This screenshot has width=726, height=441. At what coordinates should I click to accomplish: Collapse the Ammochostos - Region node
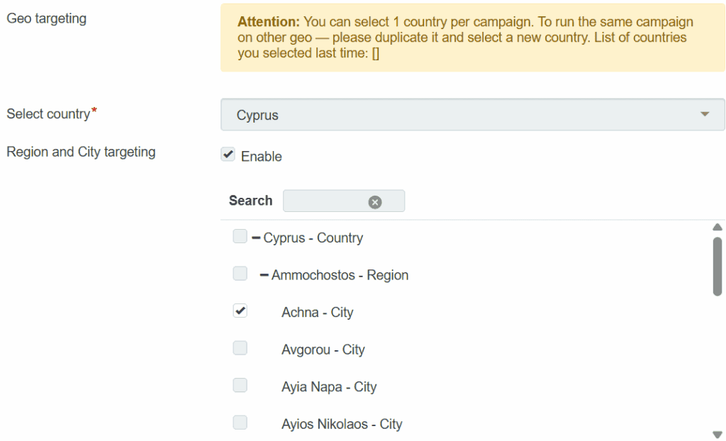click(264, 275)
